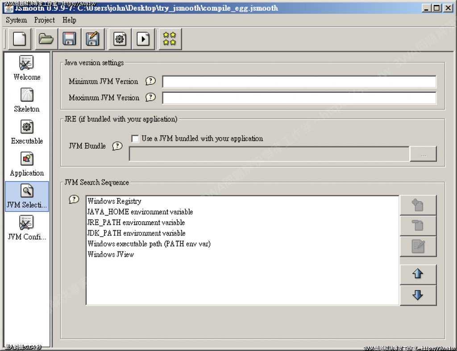Click the Save project floppy icon
Image resolution: width=457 pixels, height=351 pixels.
[x=69, y=39]
